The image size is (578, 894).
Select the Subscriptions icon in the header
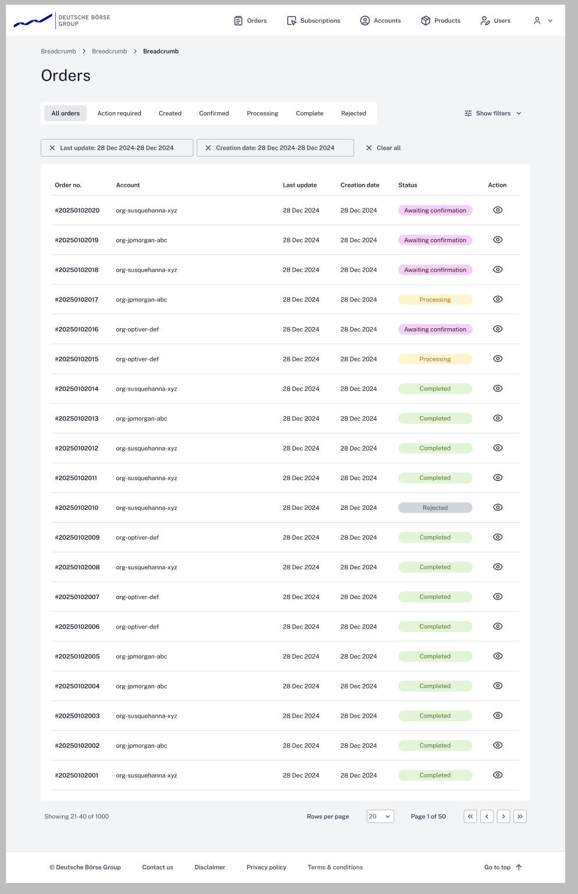pos(291,20)
